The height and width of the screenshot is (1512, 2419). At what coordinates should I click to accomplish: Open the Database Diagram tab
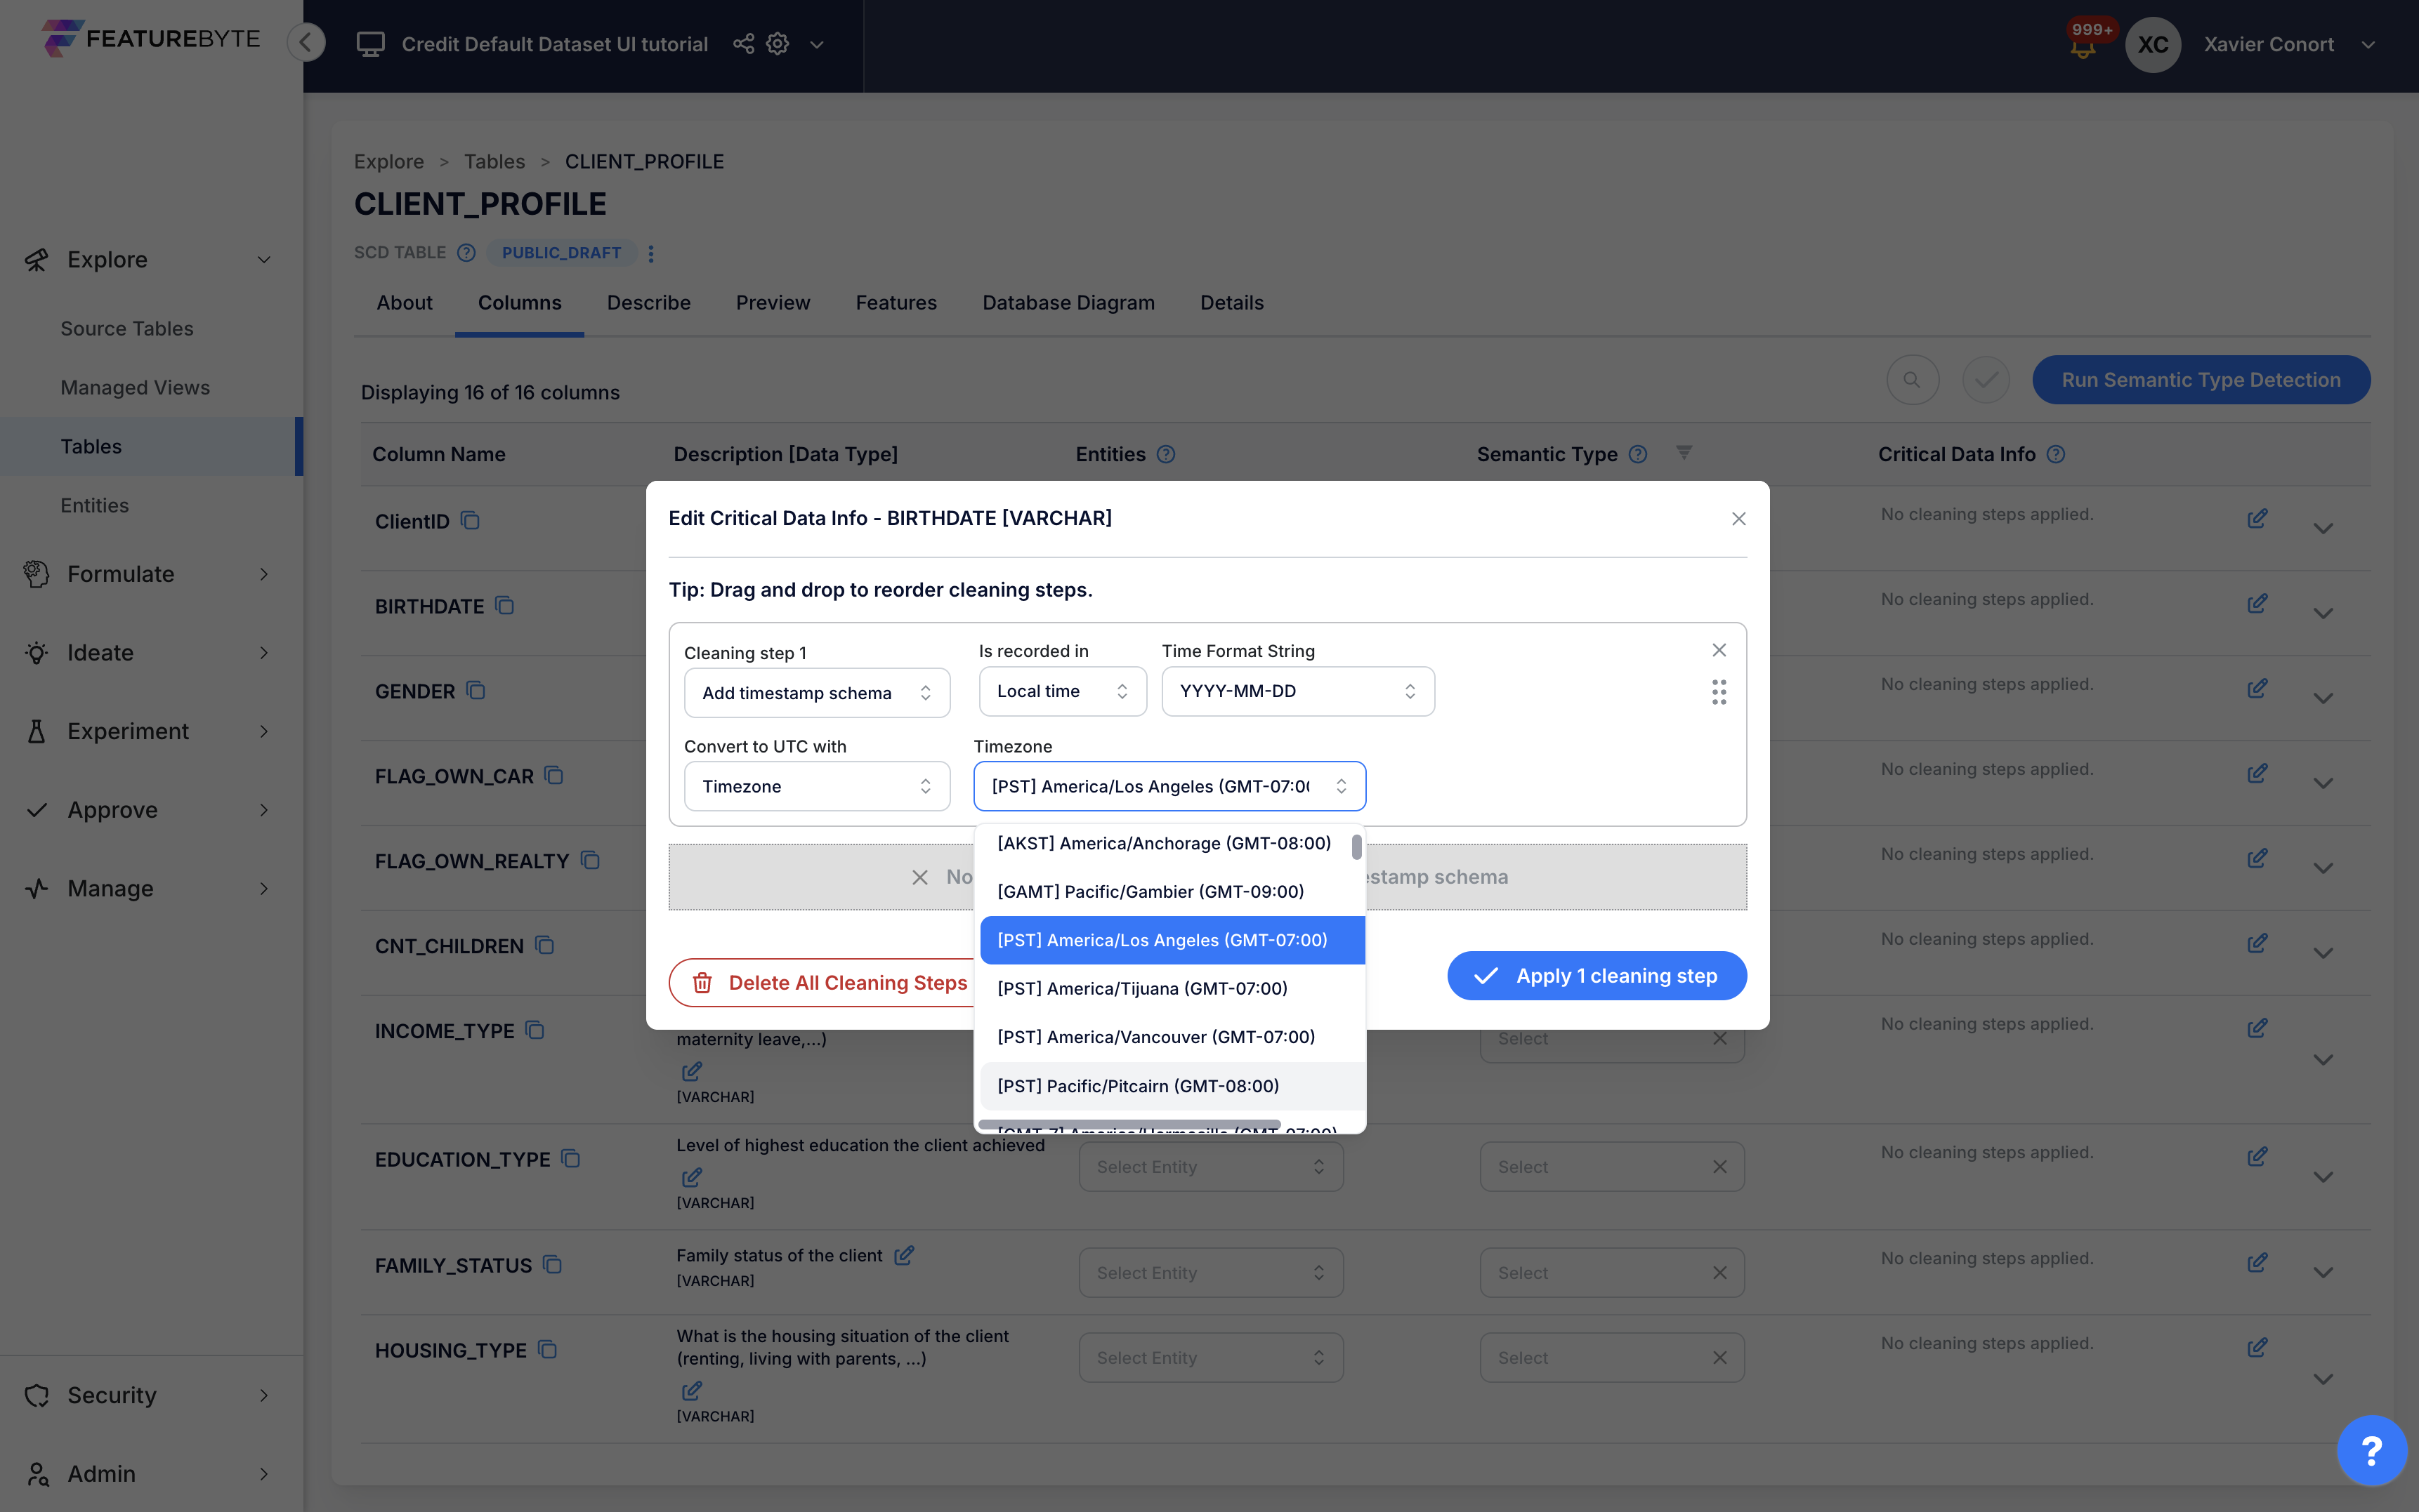pos(1068,302)
